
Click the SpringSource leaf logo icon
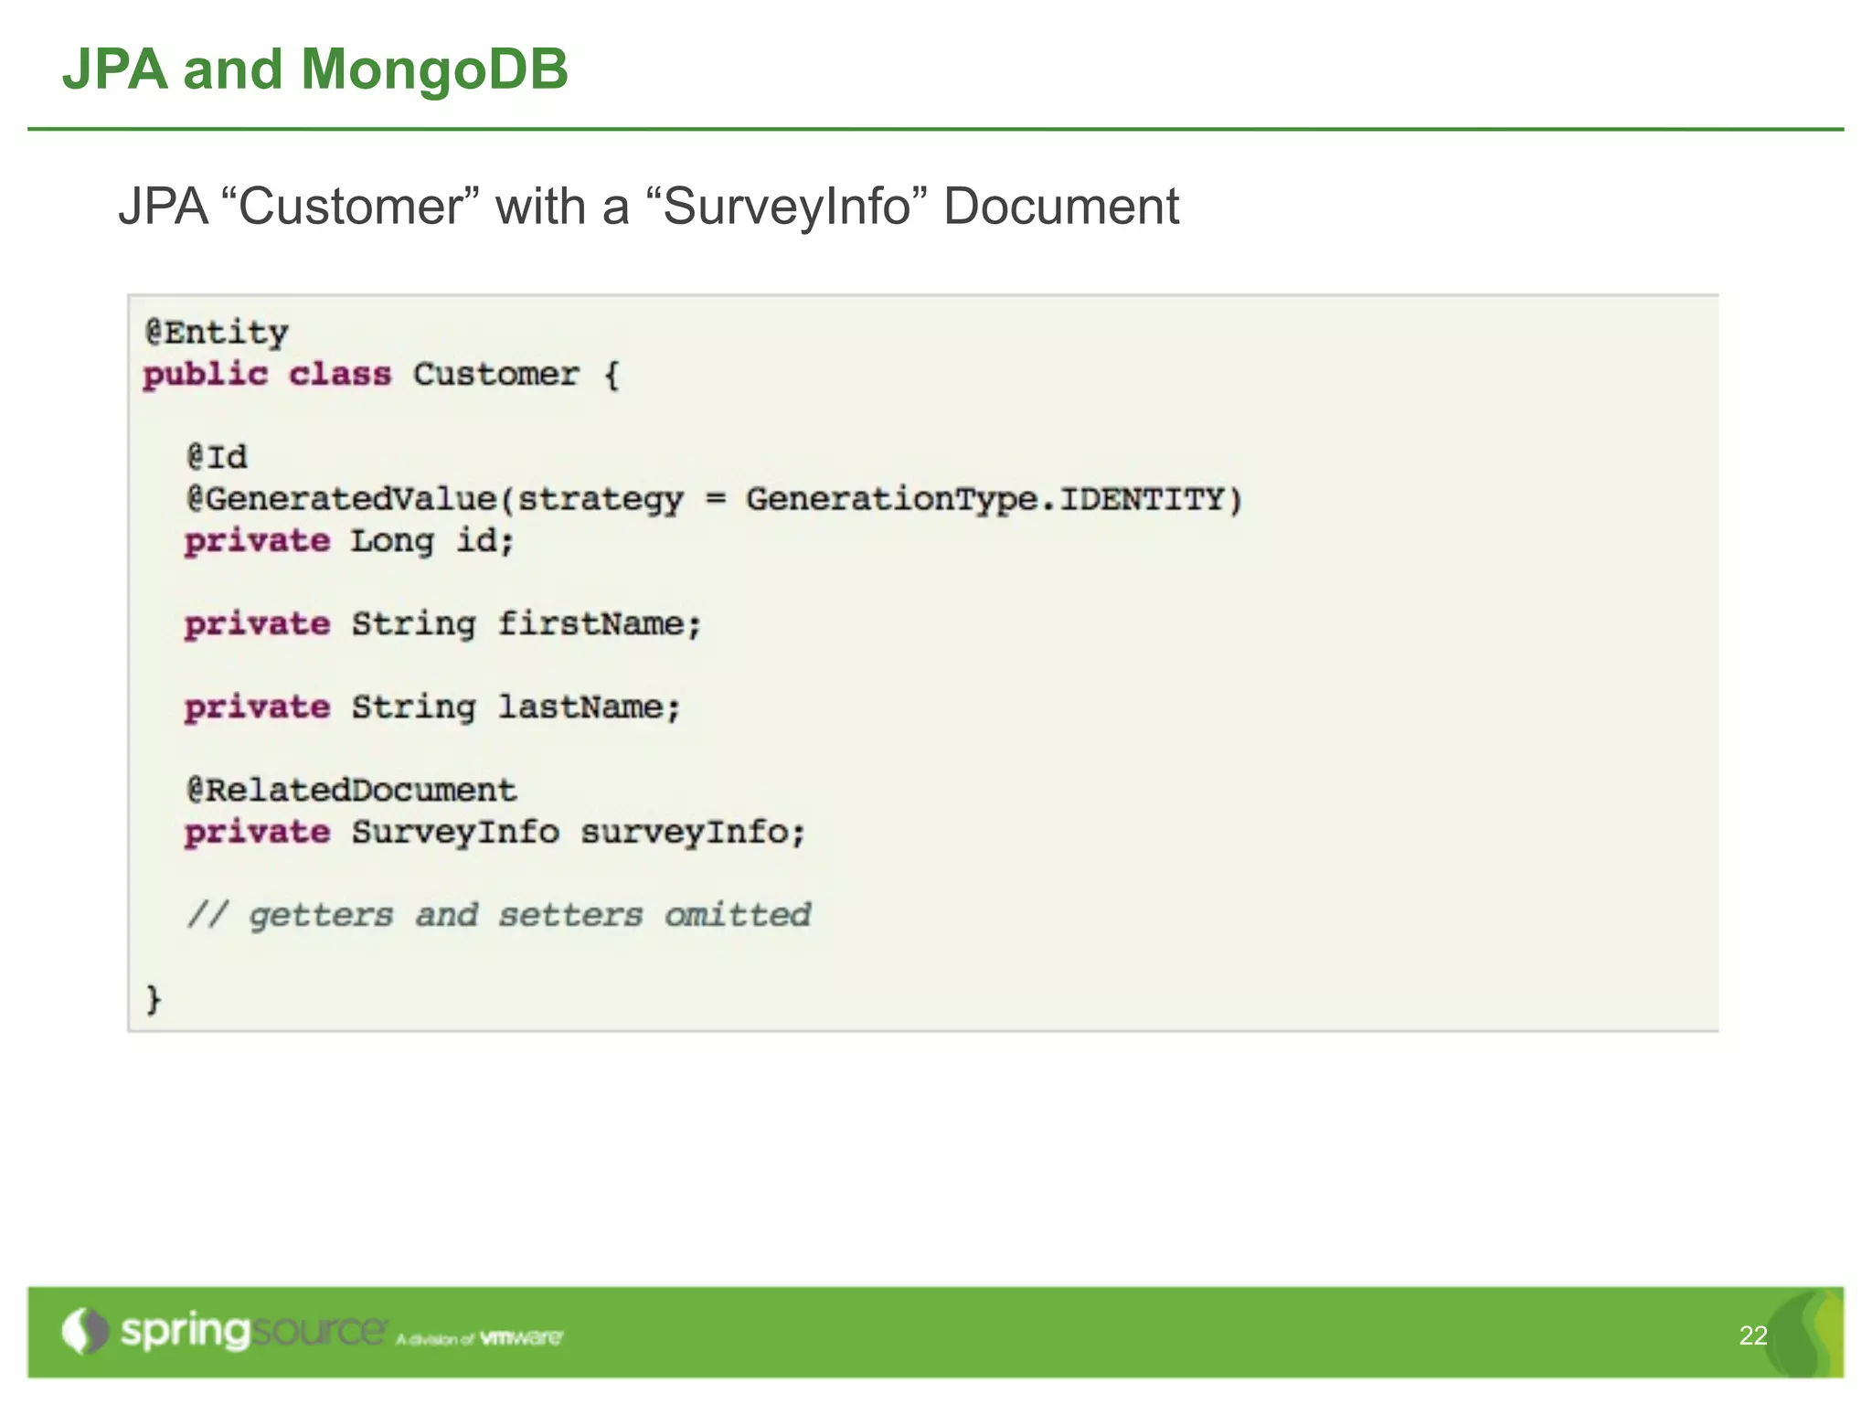[x=85, y=1331]
